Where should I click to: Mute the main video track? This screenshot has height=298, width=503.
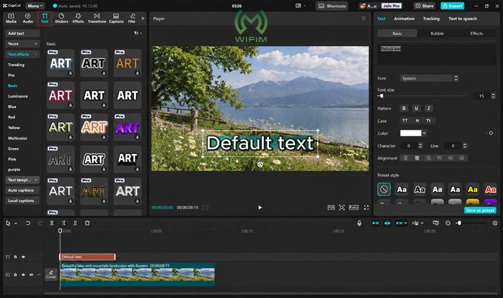click(x=31, y=275)
